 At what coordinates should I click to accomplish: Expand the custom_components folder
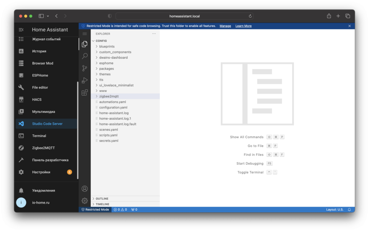pos(125,52)
